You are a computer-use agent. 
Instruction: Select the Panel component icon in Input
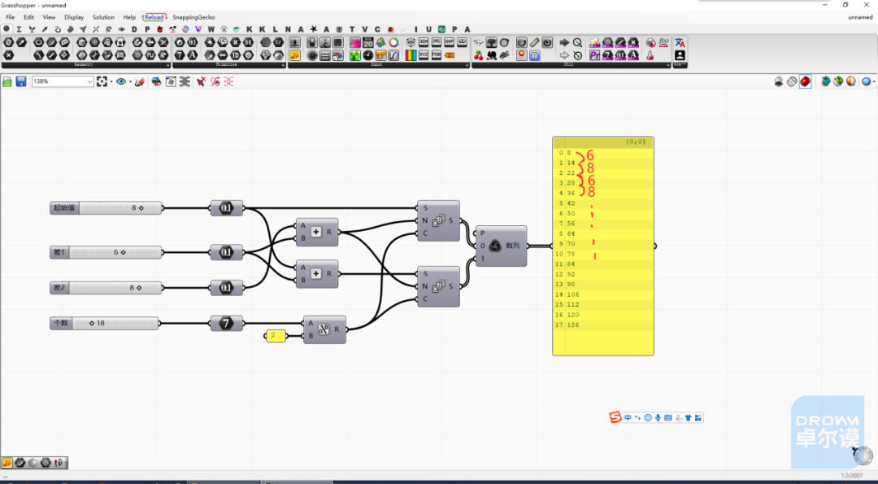coord(295,55)
